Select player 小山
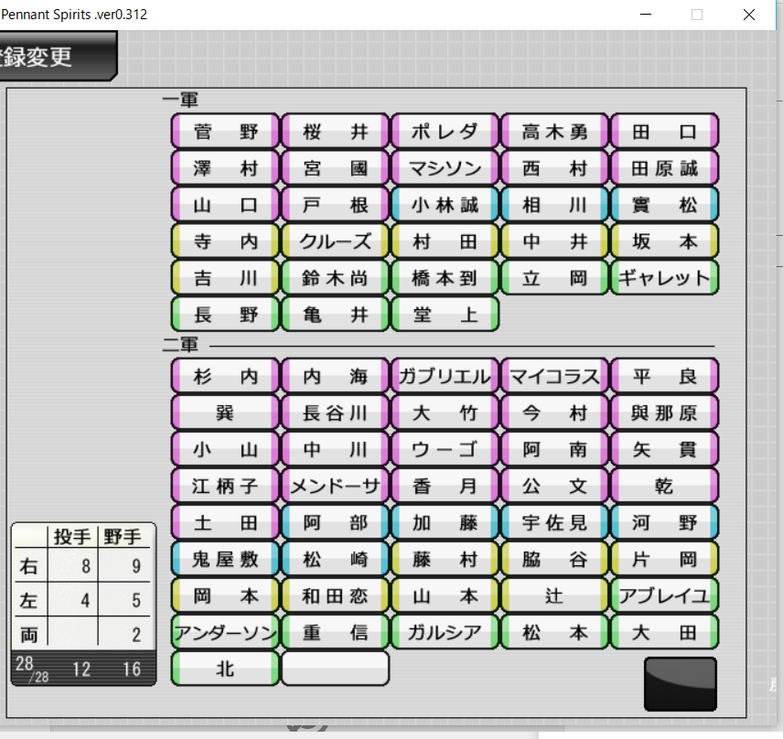This screenshot has width=783, height=739. [x=225, y=449]
